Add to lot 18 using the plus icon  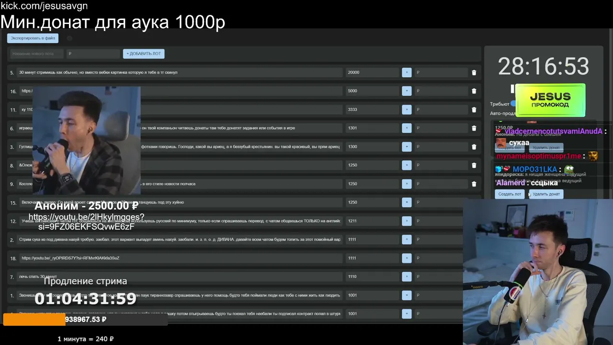[407, 258]
